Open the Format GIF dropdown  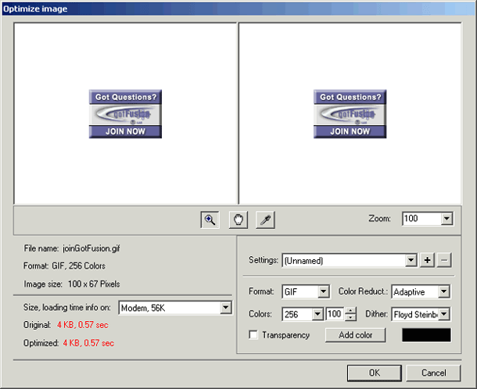324,292
